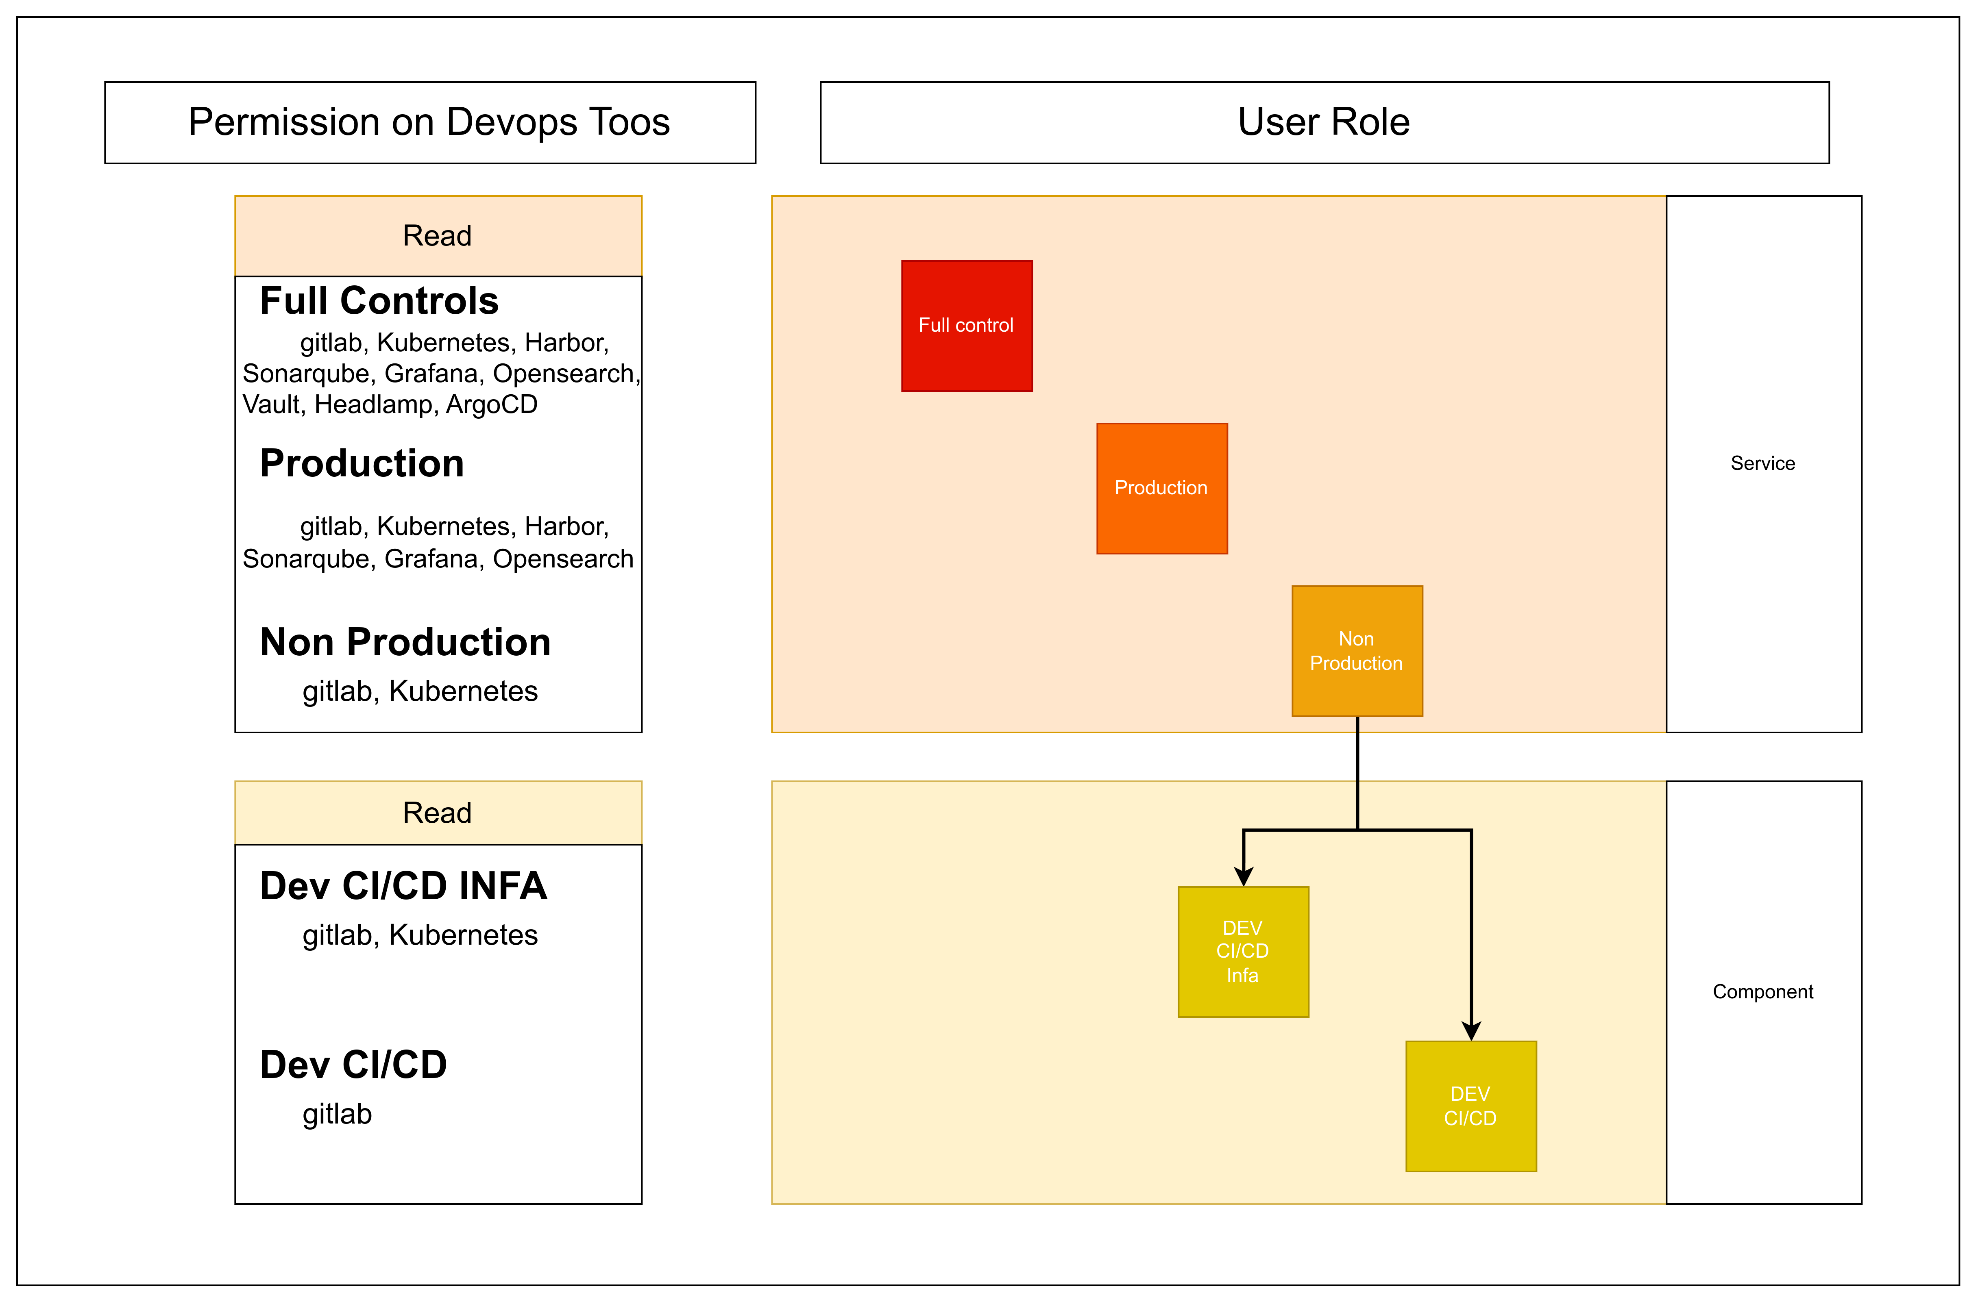Select the red Full control box
The height and width of the screenshot is (1304, 1978).
click(x=967, y=326)
